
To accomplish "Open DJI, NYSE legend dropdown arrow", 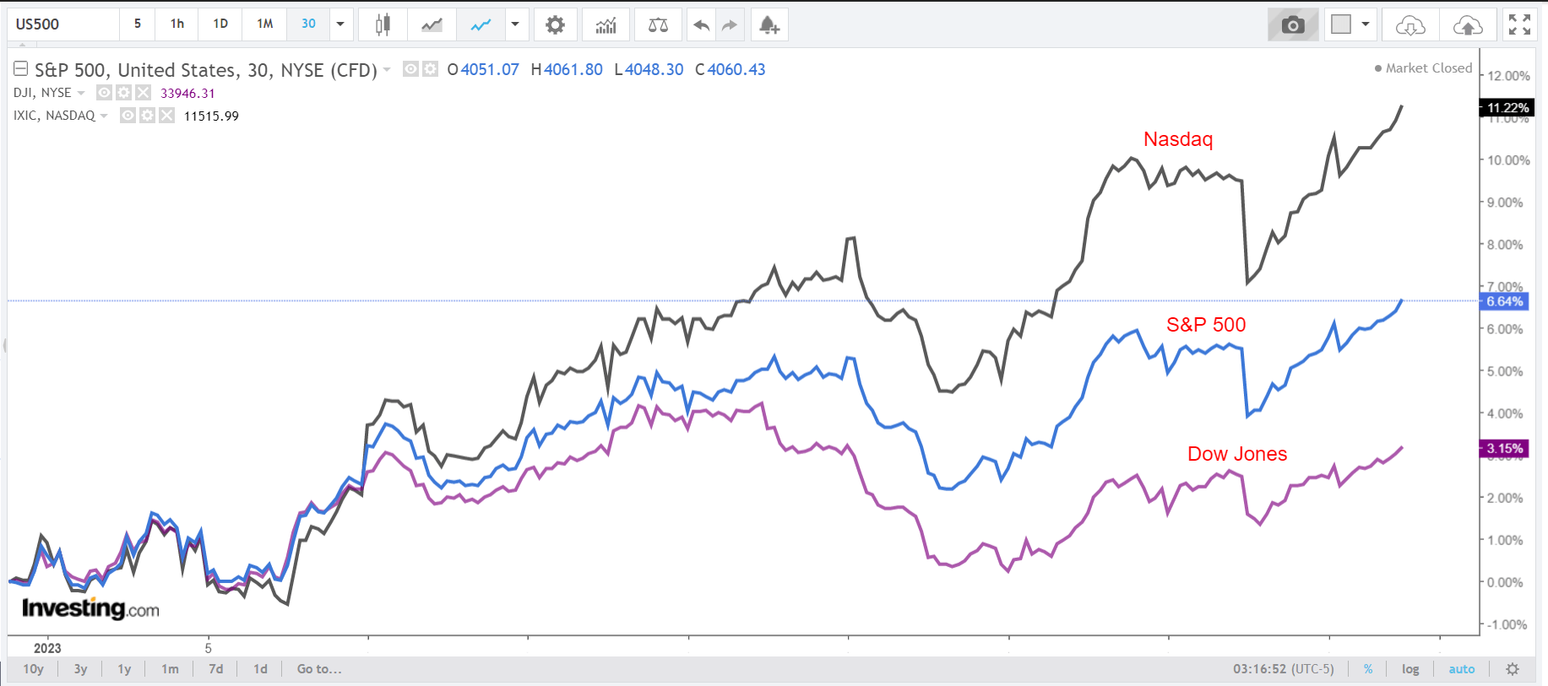I will coord(81,93).
